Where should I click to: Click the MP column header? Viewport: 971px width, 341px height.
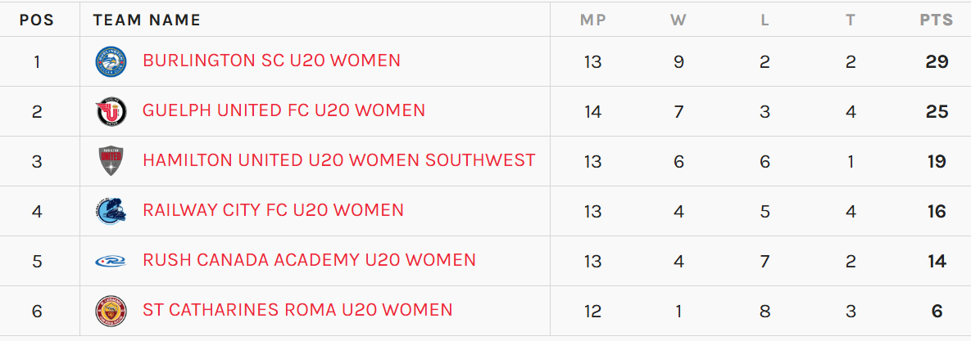click(x=592, y=20)
